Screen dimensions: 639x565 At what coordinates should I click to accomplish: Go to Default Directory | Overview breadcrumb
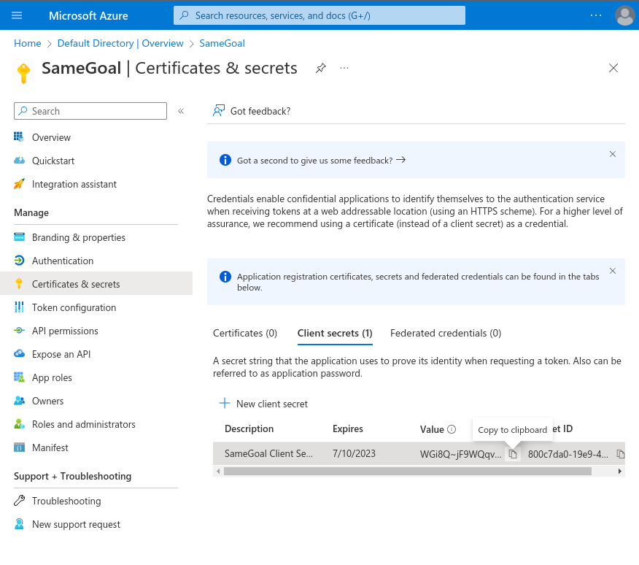point(120,43)
